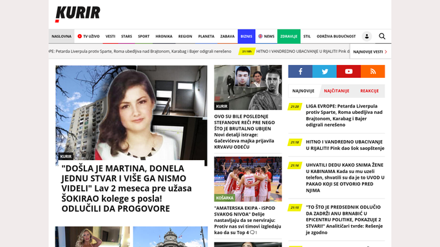Click the Kurir logo
Viewport: 440px width, 247px height.
click(78, 14)
